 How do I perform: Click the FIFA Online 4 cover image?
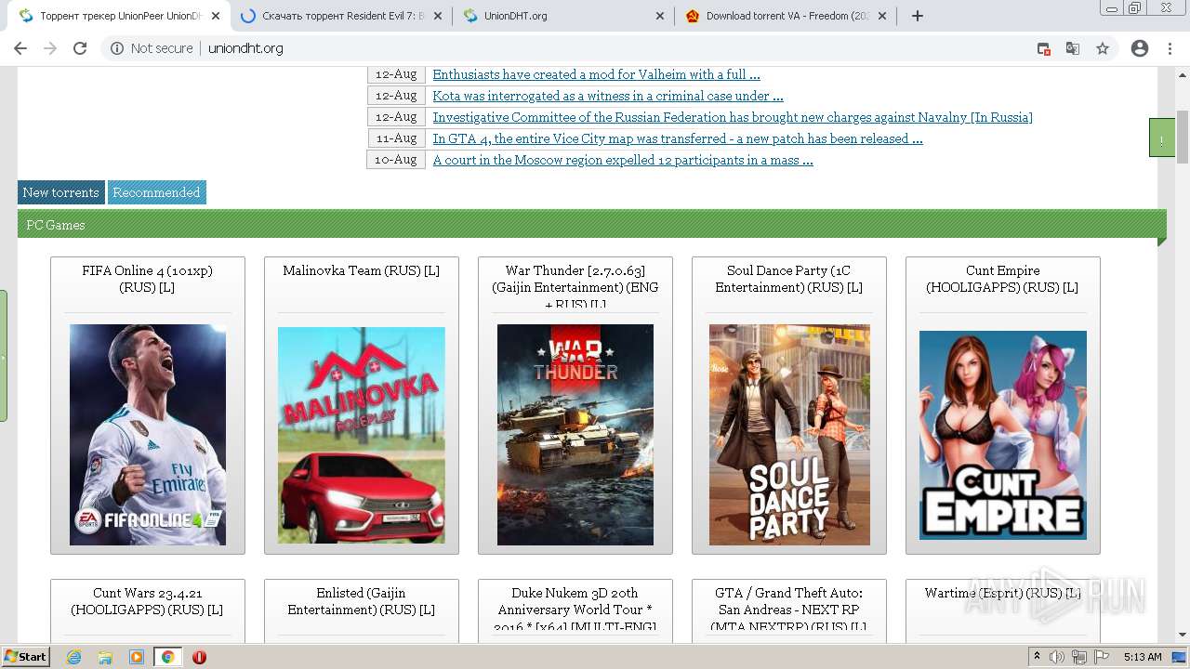(148, 435)
